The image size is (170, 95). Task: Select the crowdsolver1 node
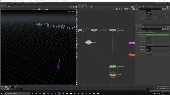[113, 66]
